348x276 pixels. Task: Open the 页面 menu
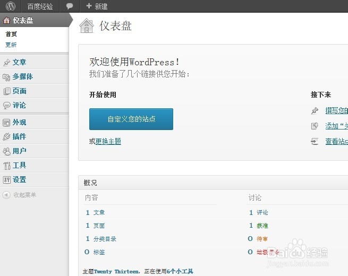click(x=19, y=91)
